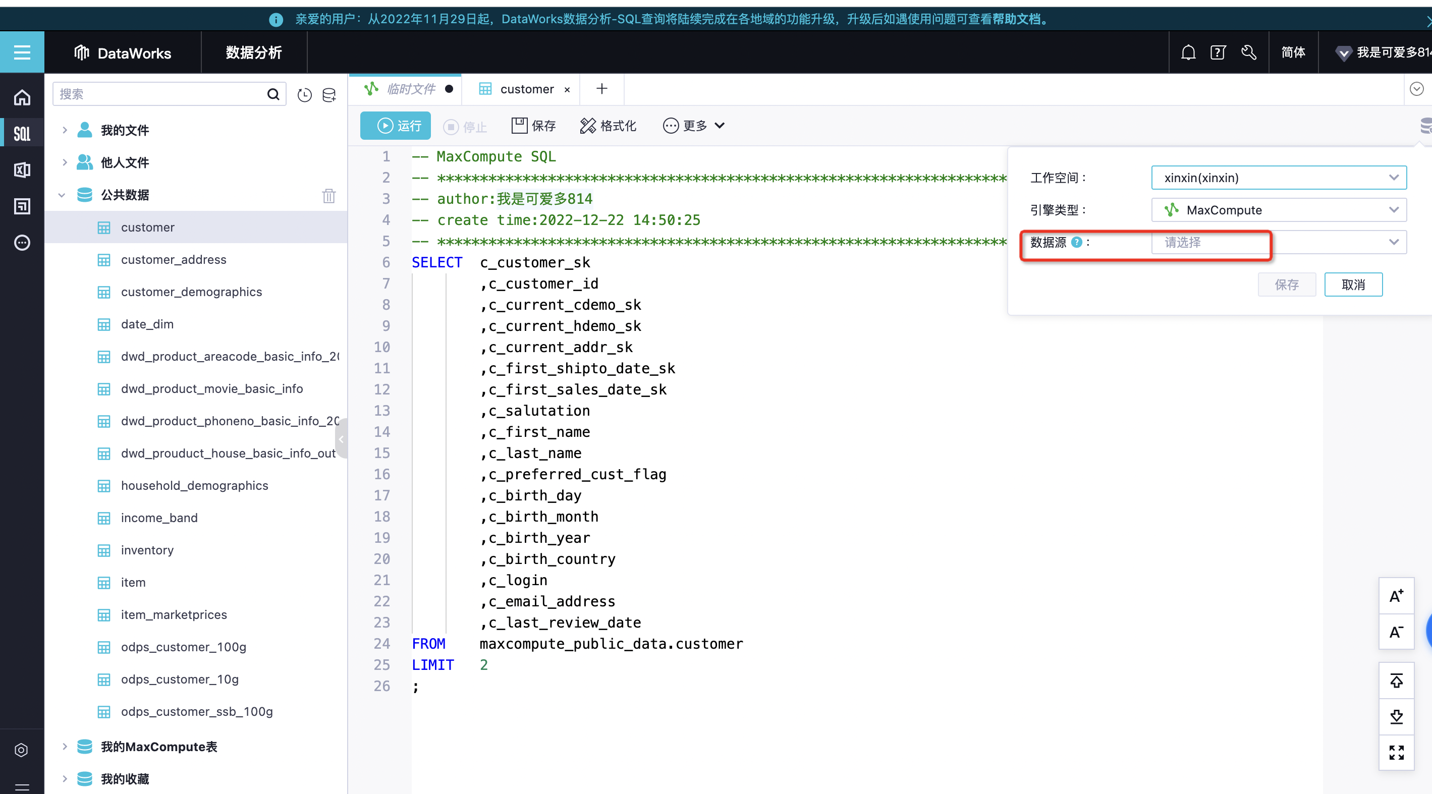Format code with 格式化
Screen dimensions: 1432x794
click(608, 126)
